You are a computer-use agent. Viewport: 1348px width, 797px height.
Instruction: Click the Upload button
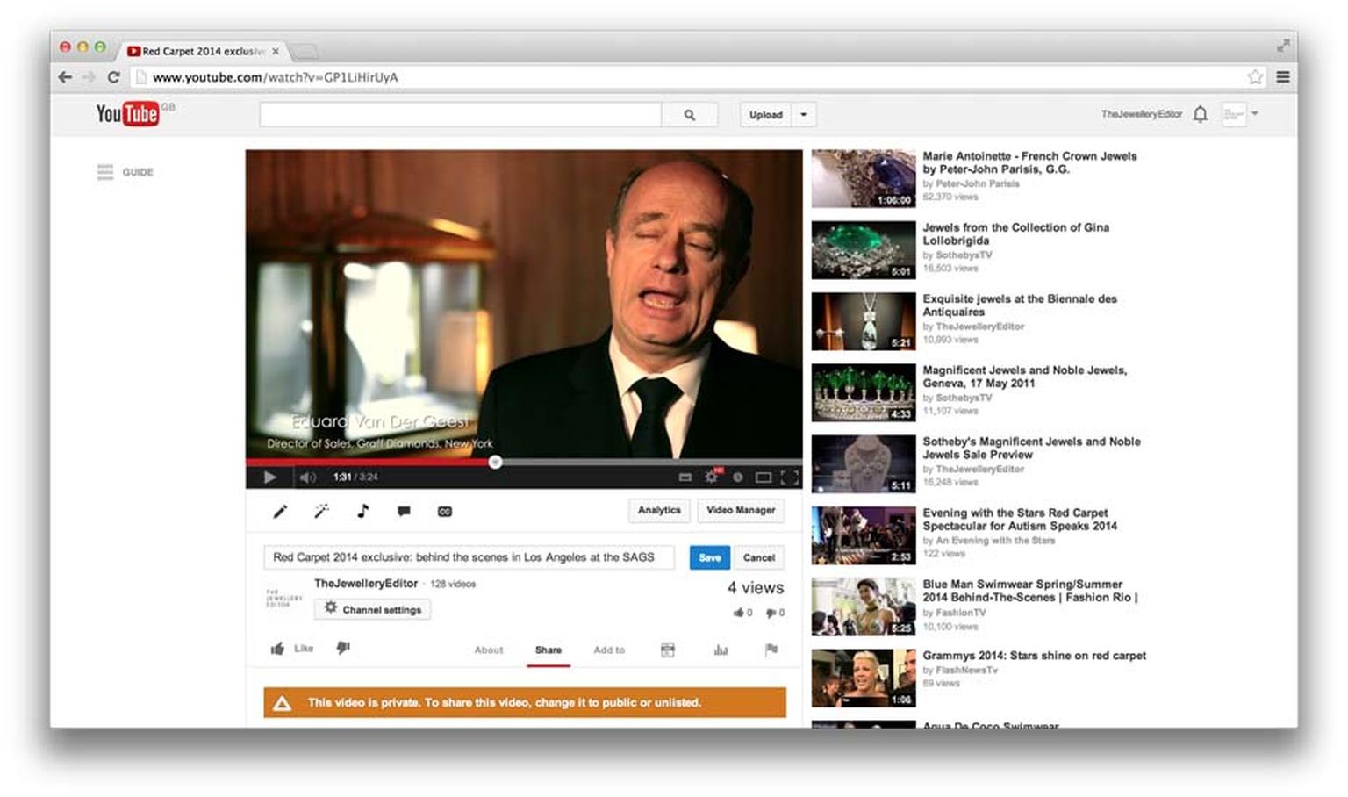(x=766, y=115)
